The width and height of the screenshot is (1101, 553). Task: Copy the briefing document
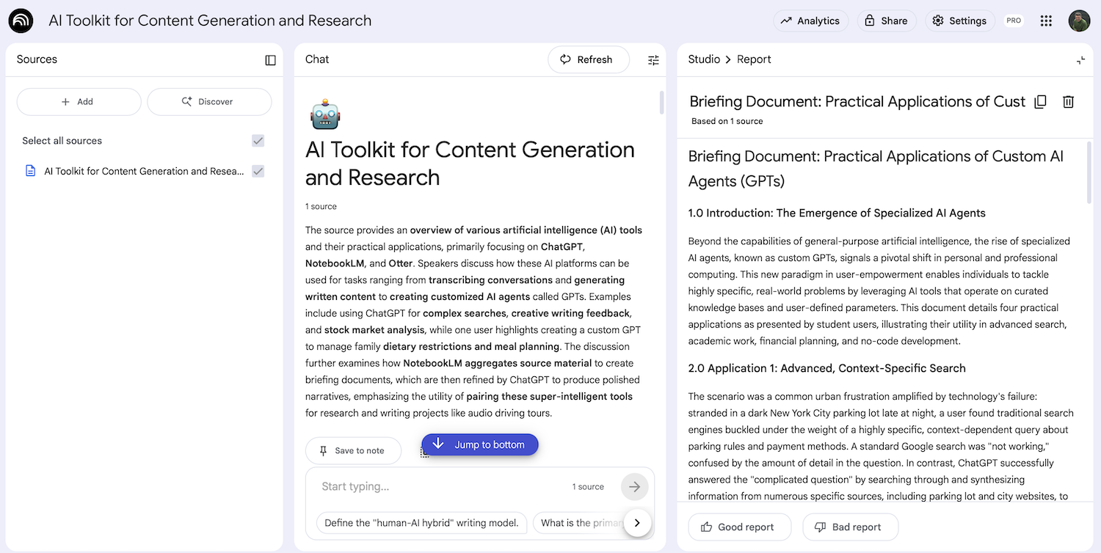[1040, 102]
